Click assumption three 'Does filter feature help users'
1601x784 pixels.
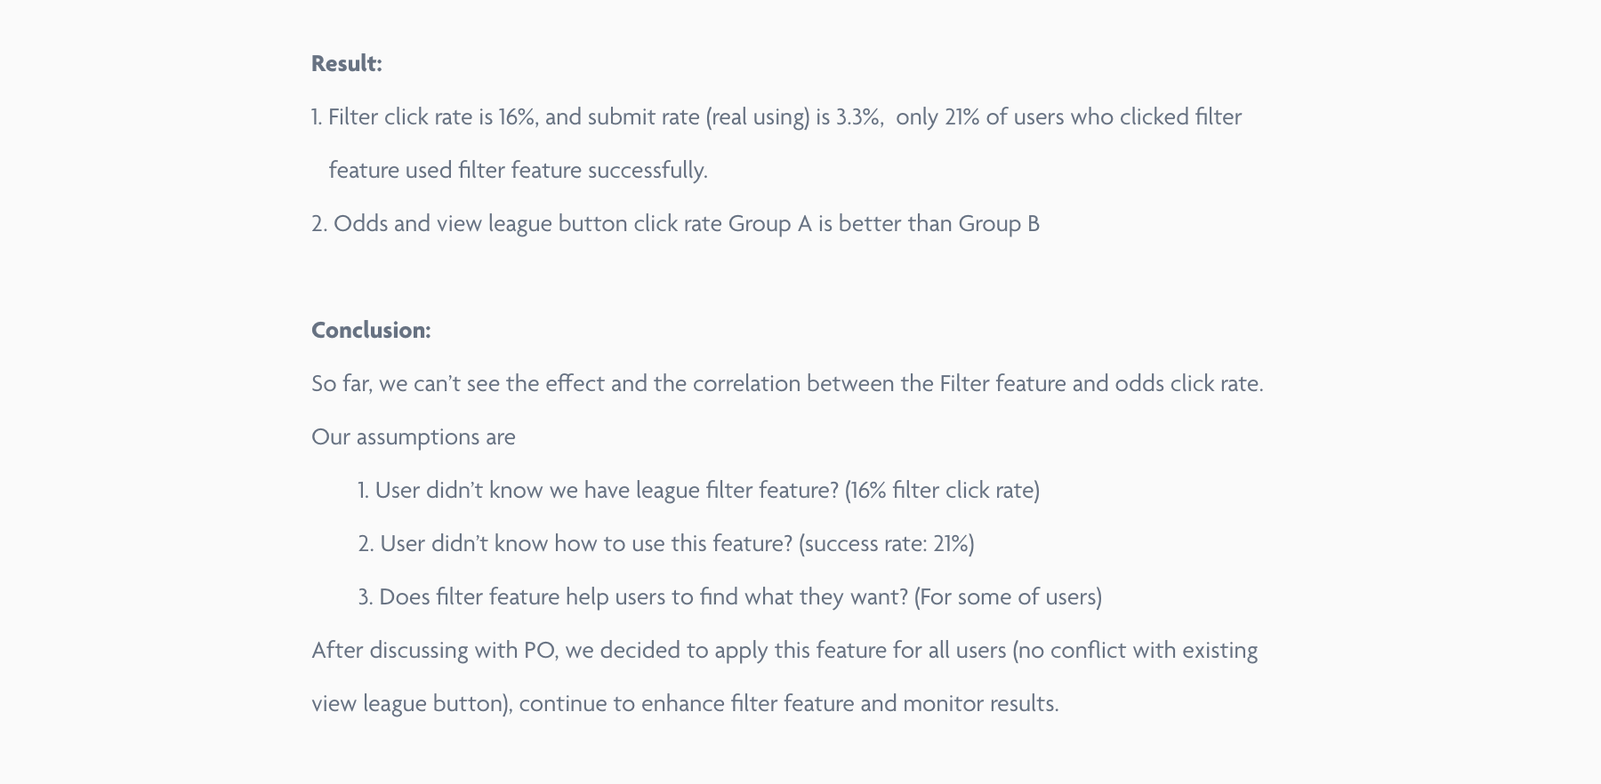point(729,596)
